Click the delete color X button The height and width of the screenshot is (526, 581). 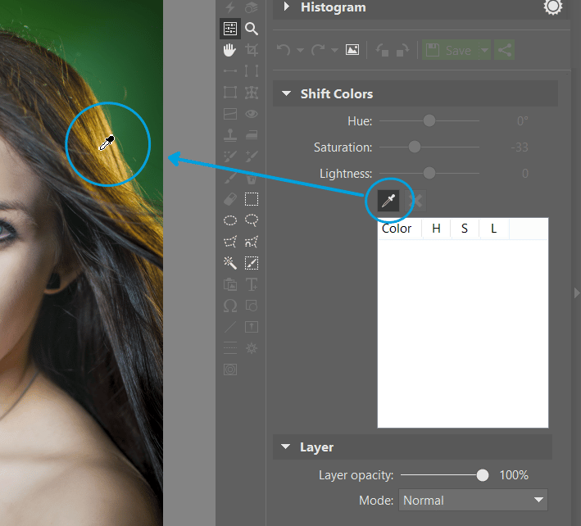point(416,201)
